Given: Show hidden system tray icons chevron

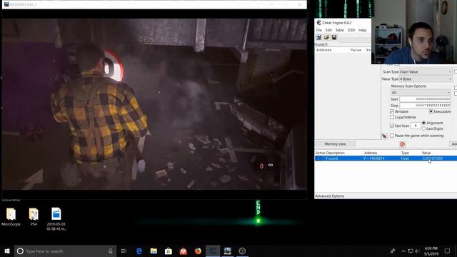Looking at the screenshot, I should coord(403,251).
